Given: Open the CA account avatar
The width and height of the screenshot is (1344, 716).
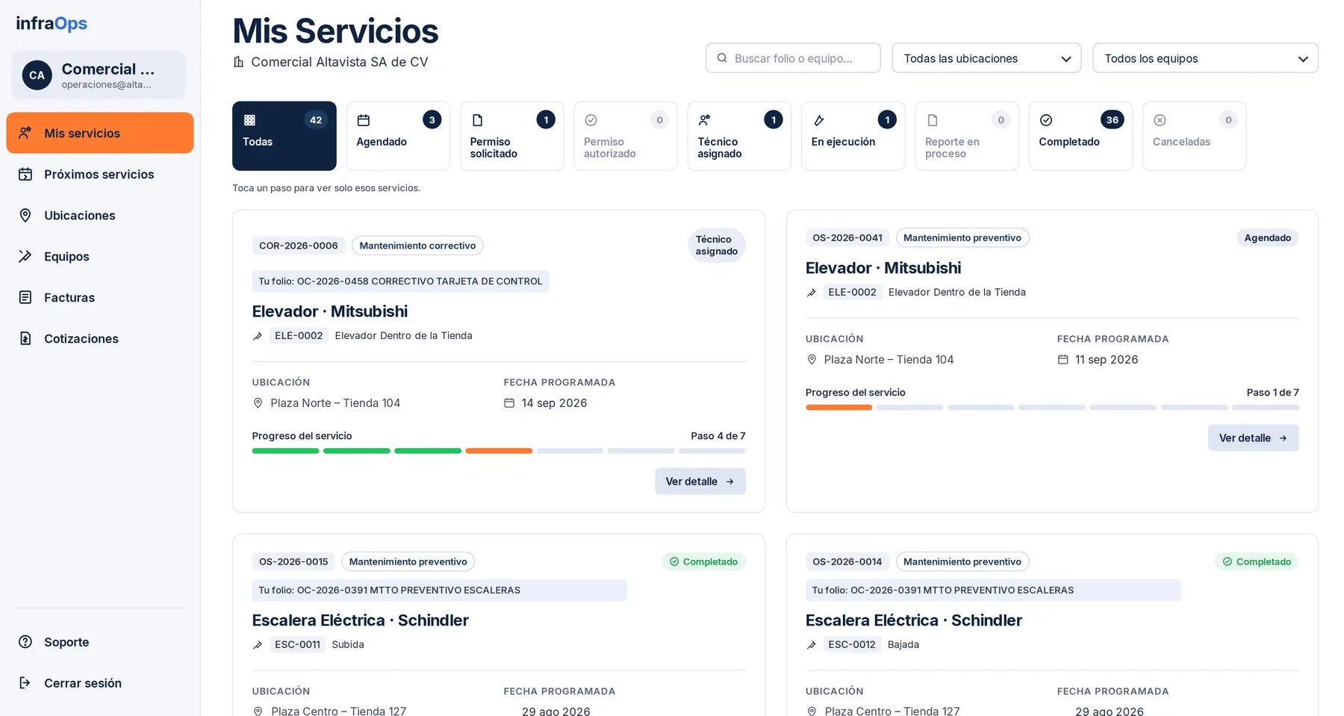Looking at the screenshot, I should tap(37, 75).
